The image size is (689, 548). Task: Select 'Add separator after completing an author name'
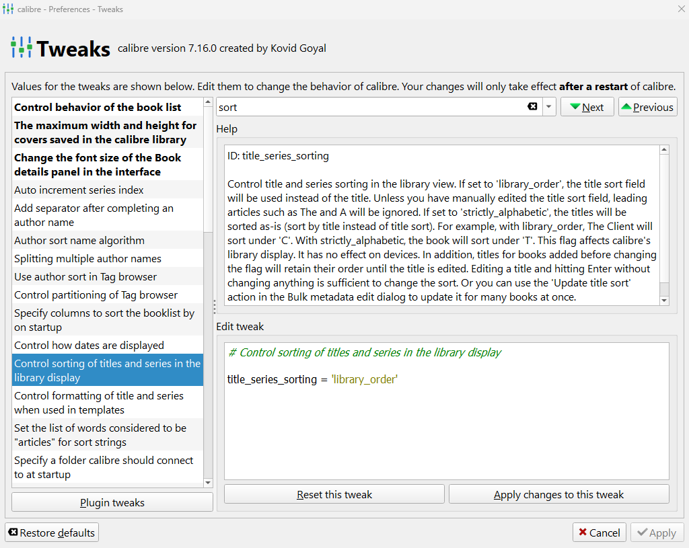[108, 215]
